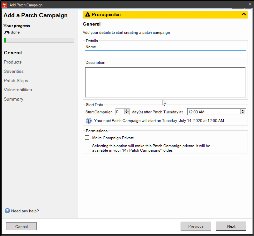Click the app logo in the title bar
Viewport: 254px width, 236px height.
[5, 5]
